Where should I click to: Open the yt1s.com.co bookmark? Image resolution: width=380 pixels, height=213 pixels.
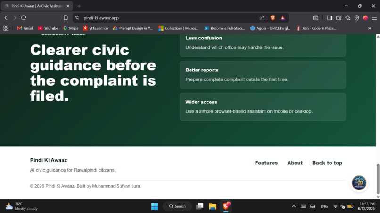[96, 28]
